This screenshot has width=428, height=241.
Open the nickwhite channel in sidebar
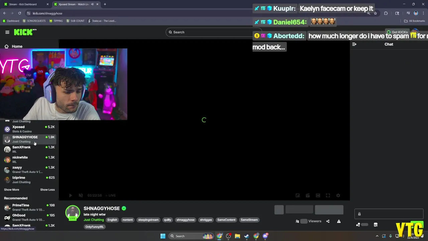29,159
